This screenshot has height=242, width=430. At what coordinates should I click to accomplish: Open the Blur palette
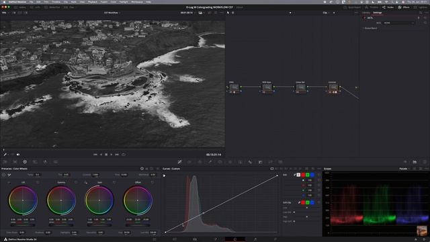coord(250,162)
